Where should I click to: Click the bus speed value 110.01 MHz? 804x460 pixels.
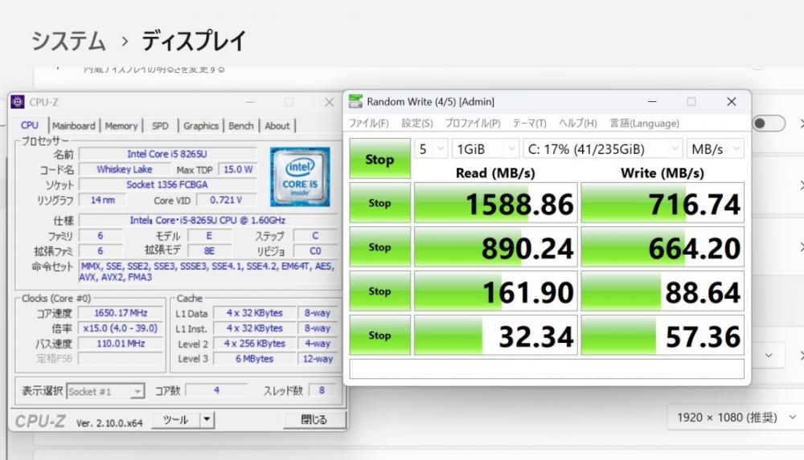[x=121, y=344]
